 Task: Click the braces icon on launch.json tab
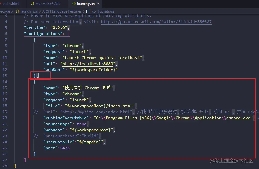point(74,4)
